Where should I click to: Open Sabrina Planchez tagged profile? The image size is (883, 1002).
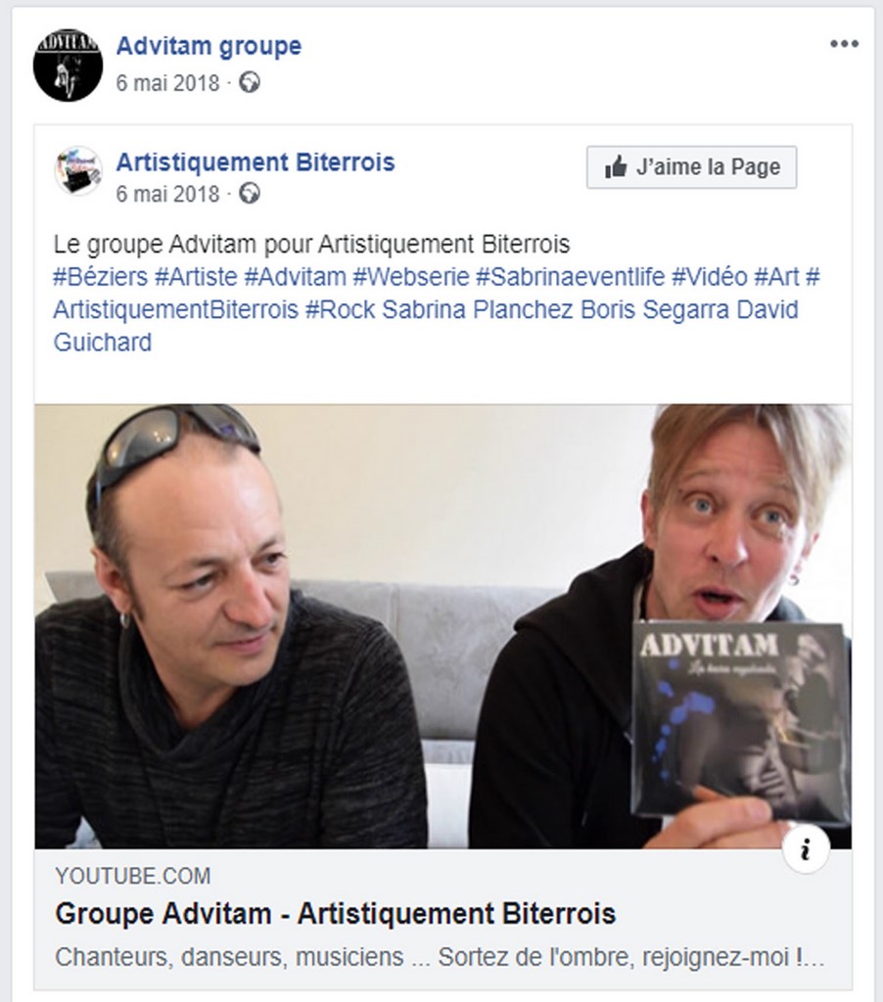478,310
